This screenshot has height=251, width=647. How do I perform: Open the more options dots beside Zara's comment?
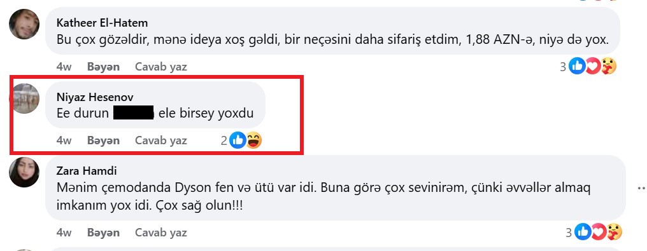tap(641, 189)
